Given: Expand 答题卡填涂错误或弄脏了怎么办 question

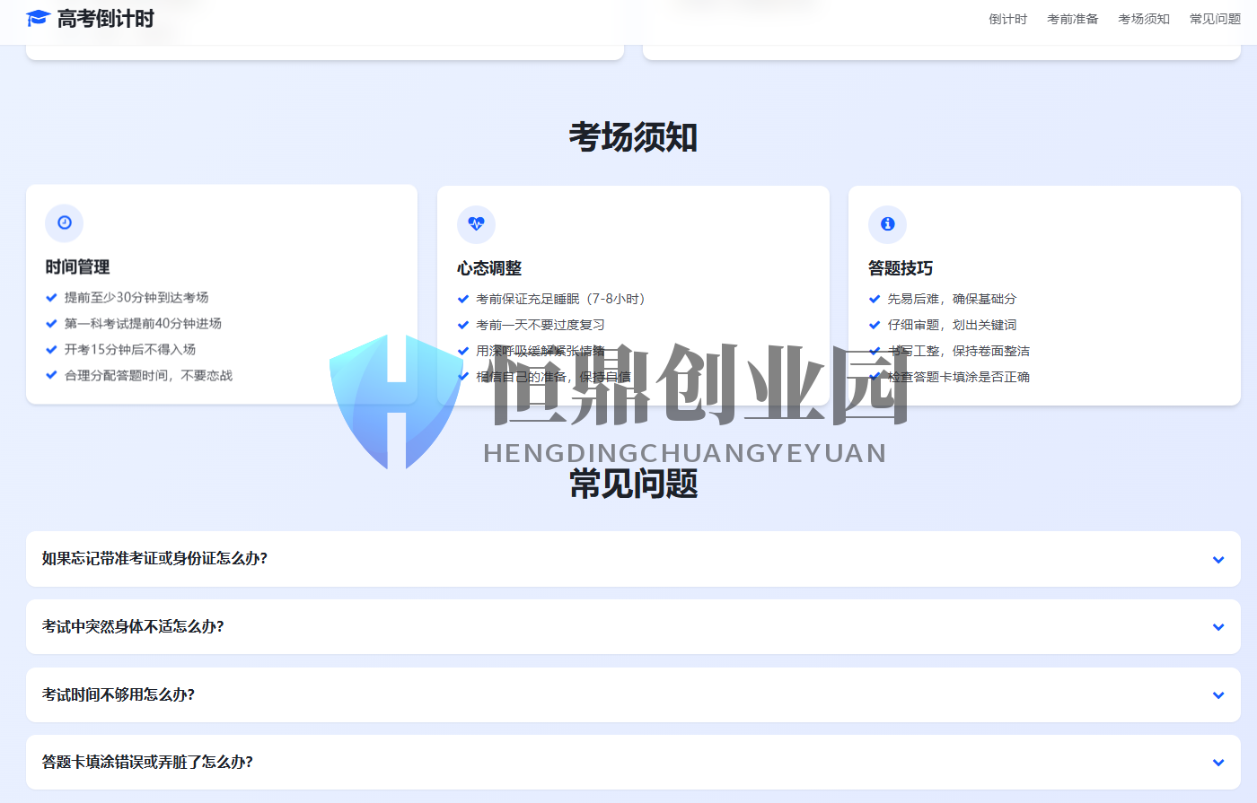Looking at the screenshot, I should click(x=633, y=763).
